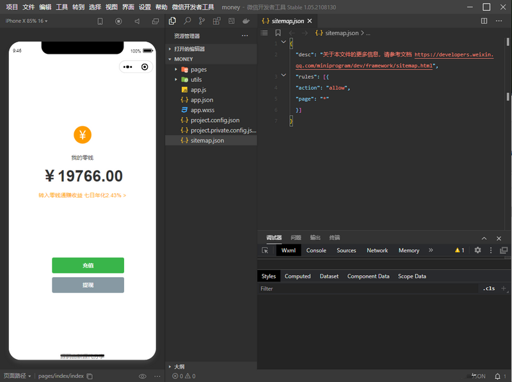The width and height of the screenshot is (512, 382).
Task: Expand the 大纲 outline section
Action: pos(179,367)
